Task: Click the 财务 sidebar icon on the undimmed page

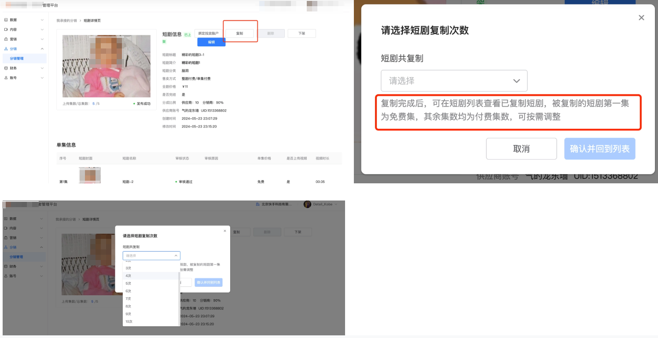Action: 6,68
